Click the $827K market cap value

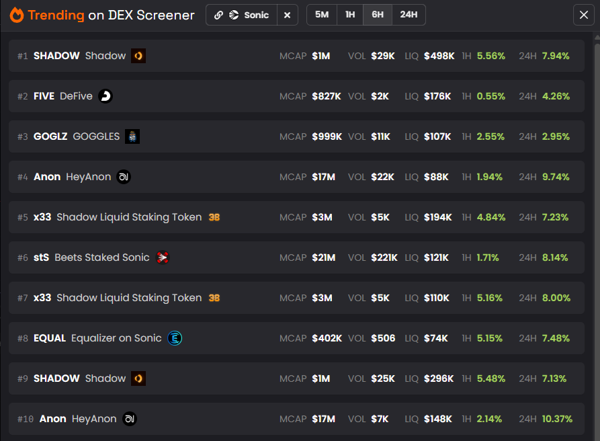[x=327, y=96]
